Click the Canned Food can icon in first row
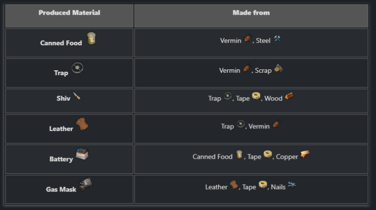The height and width of the screenshot is (210, 376). [x=91, y=39]
